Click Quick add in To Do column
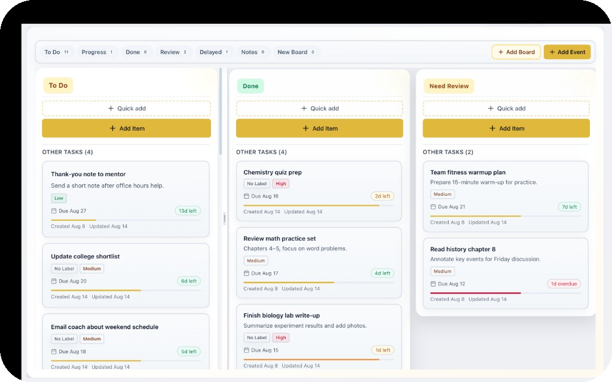612x382 pixels. [x=127, y=109]
